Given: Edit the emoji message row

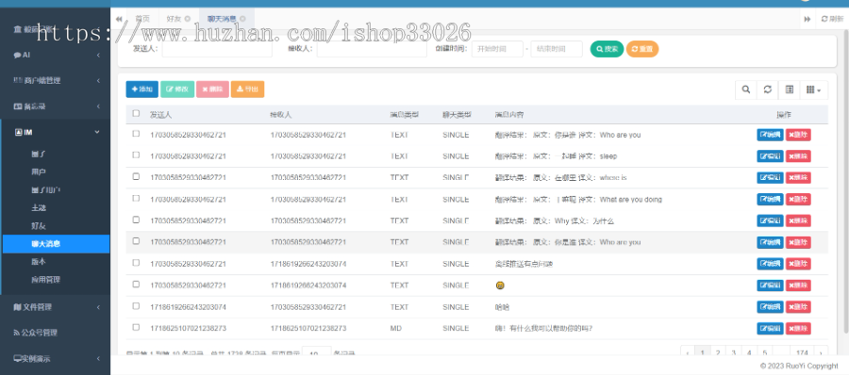Looking at the screenshot, I should pyautogui.click(x=770, y=285).
